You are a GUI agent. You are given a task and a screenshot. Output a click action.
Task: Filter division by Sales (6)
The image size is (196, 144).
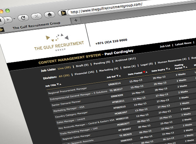point(129,67)
